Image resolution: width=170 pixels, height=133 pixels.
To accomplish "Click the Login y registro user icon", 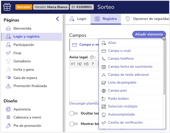I will [8, 37].
